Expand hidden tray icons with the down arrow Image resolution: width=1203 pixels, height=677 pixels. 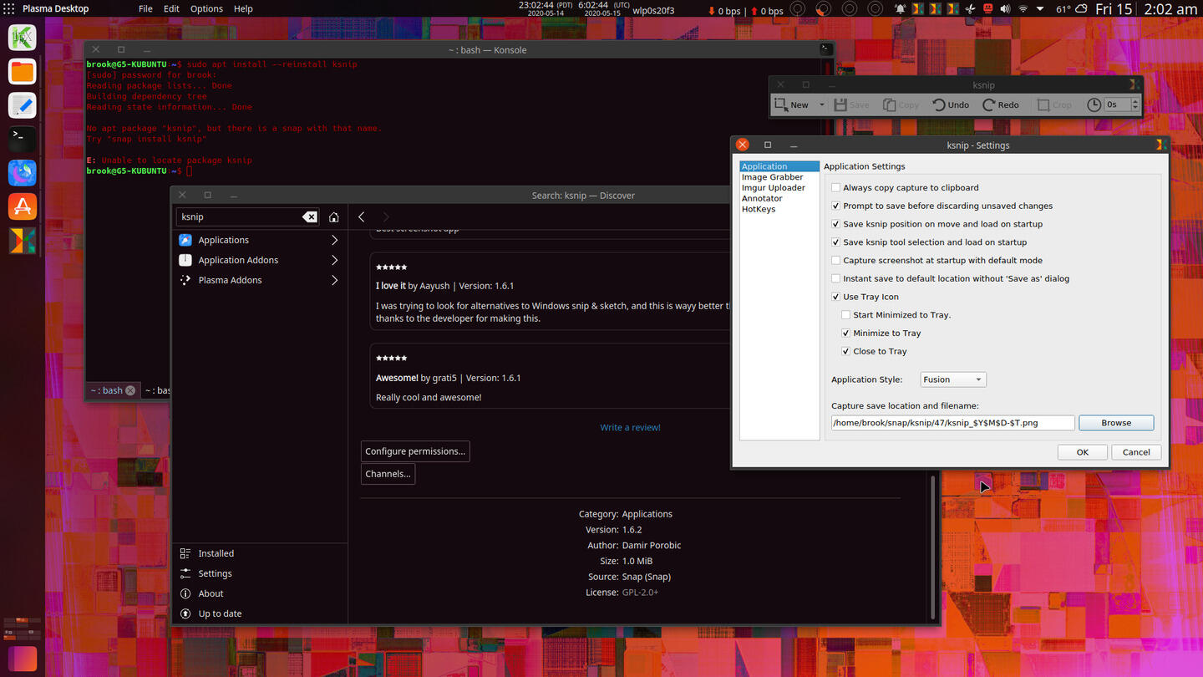pyautogui.click(x=1040, y=9)
